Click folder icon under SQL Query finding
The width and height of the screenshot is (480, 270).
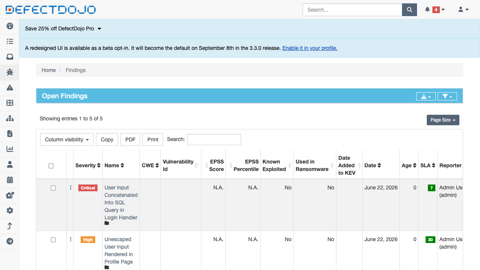click(107, 223)
